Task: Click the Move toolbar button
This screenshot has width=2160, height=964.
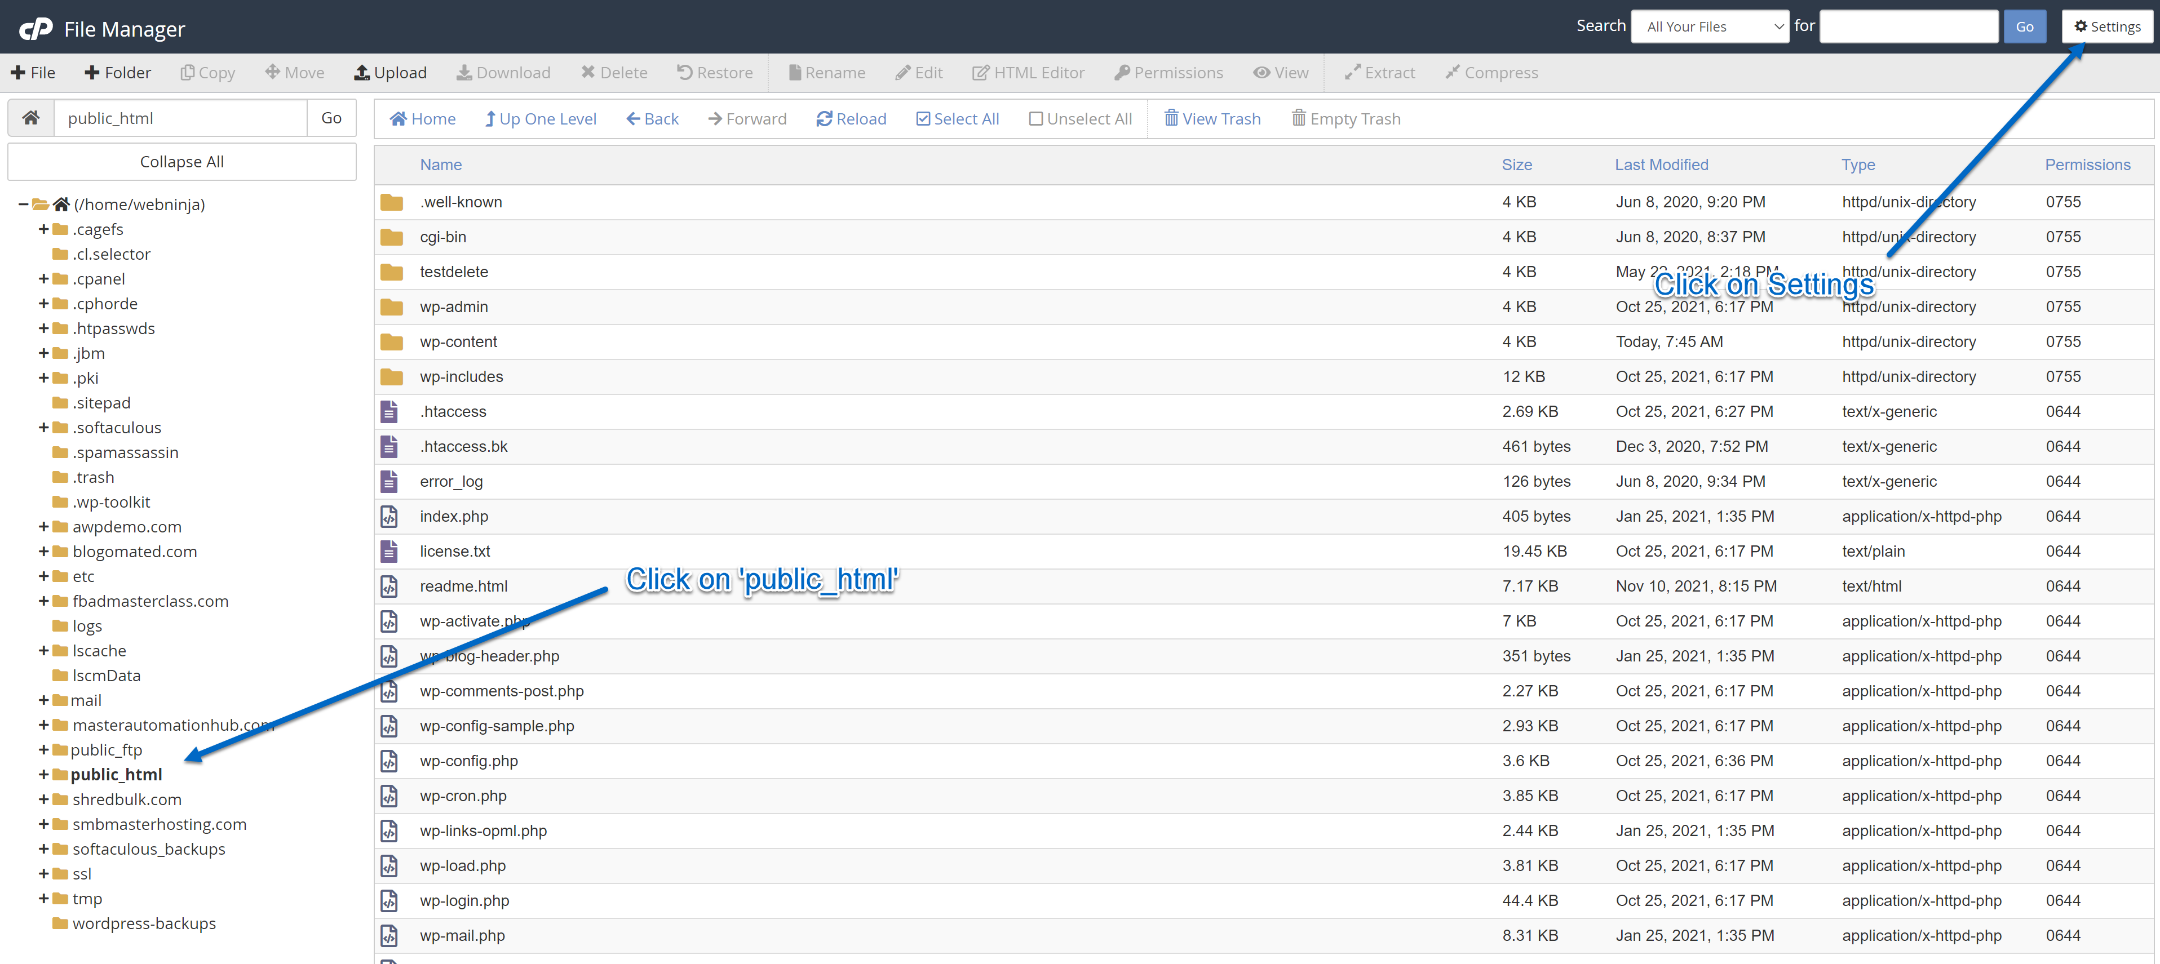Action: pos(295,73)
